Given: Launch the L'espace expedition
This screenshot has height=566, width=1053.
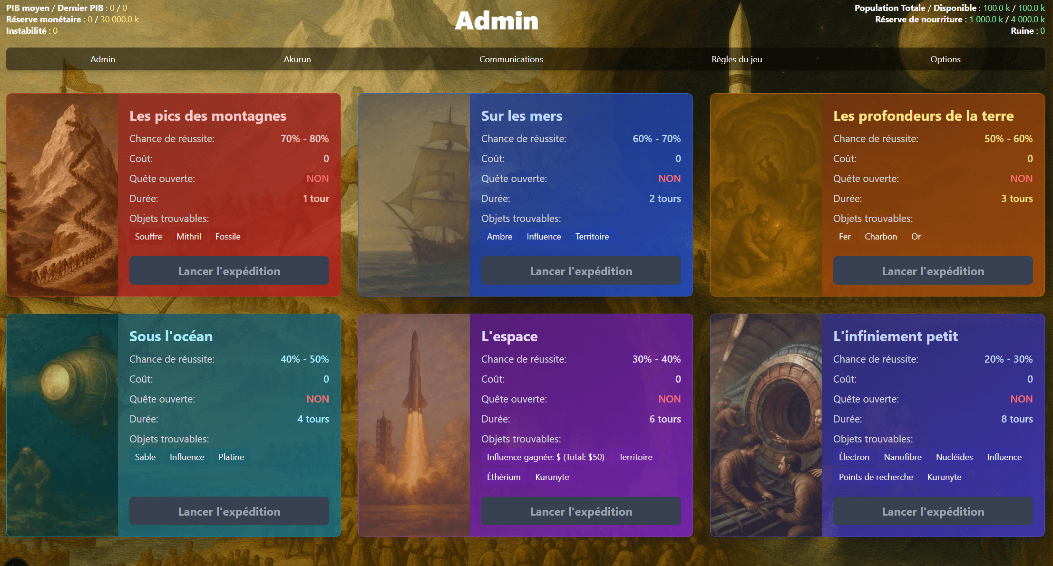Looking at the screenshot, I should [581, 511].
